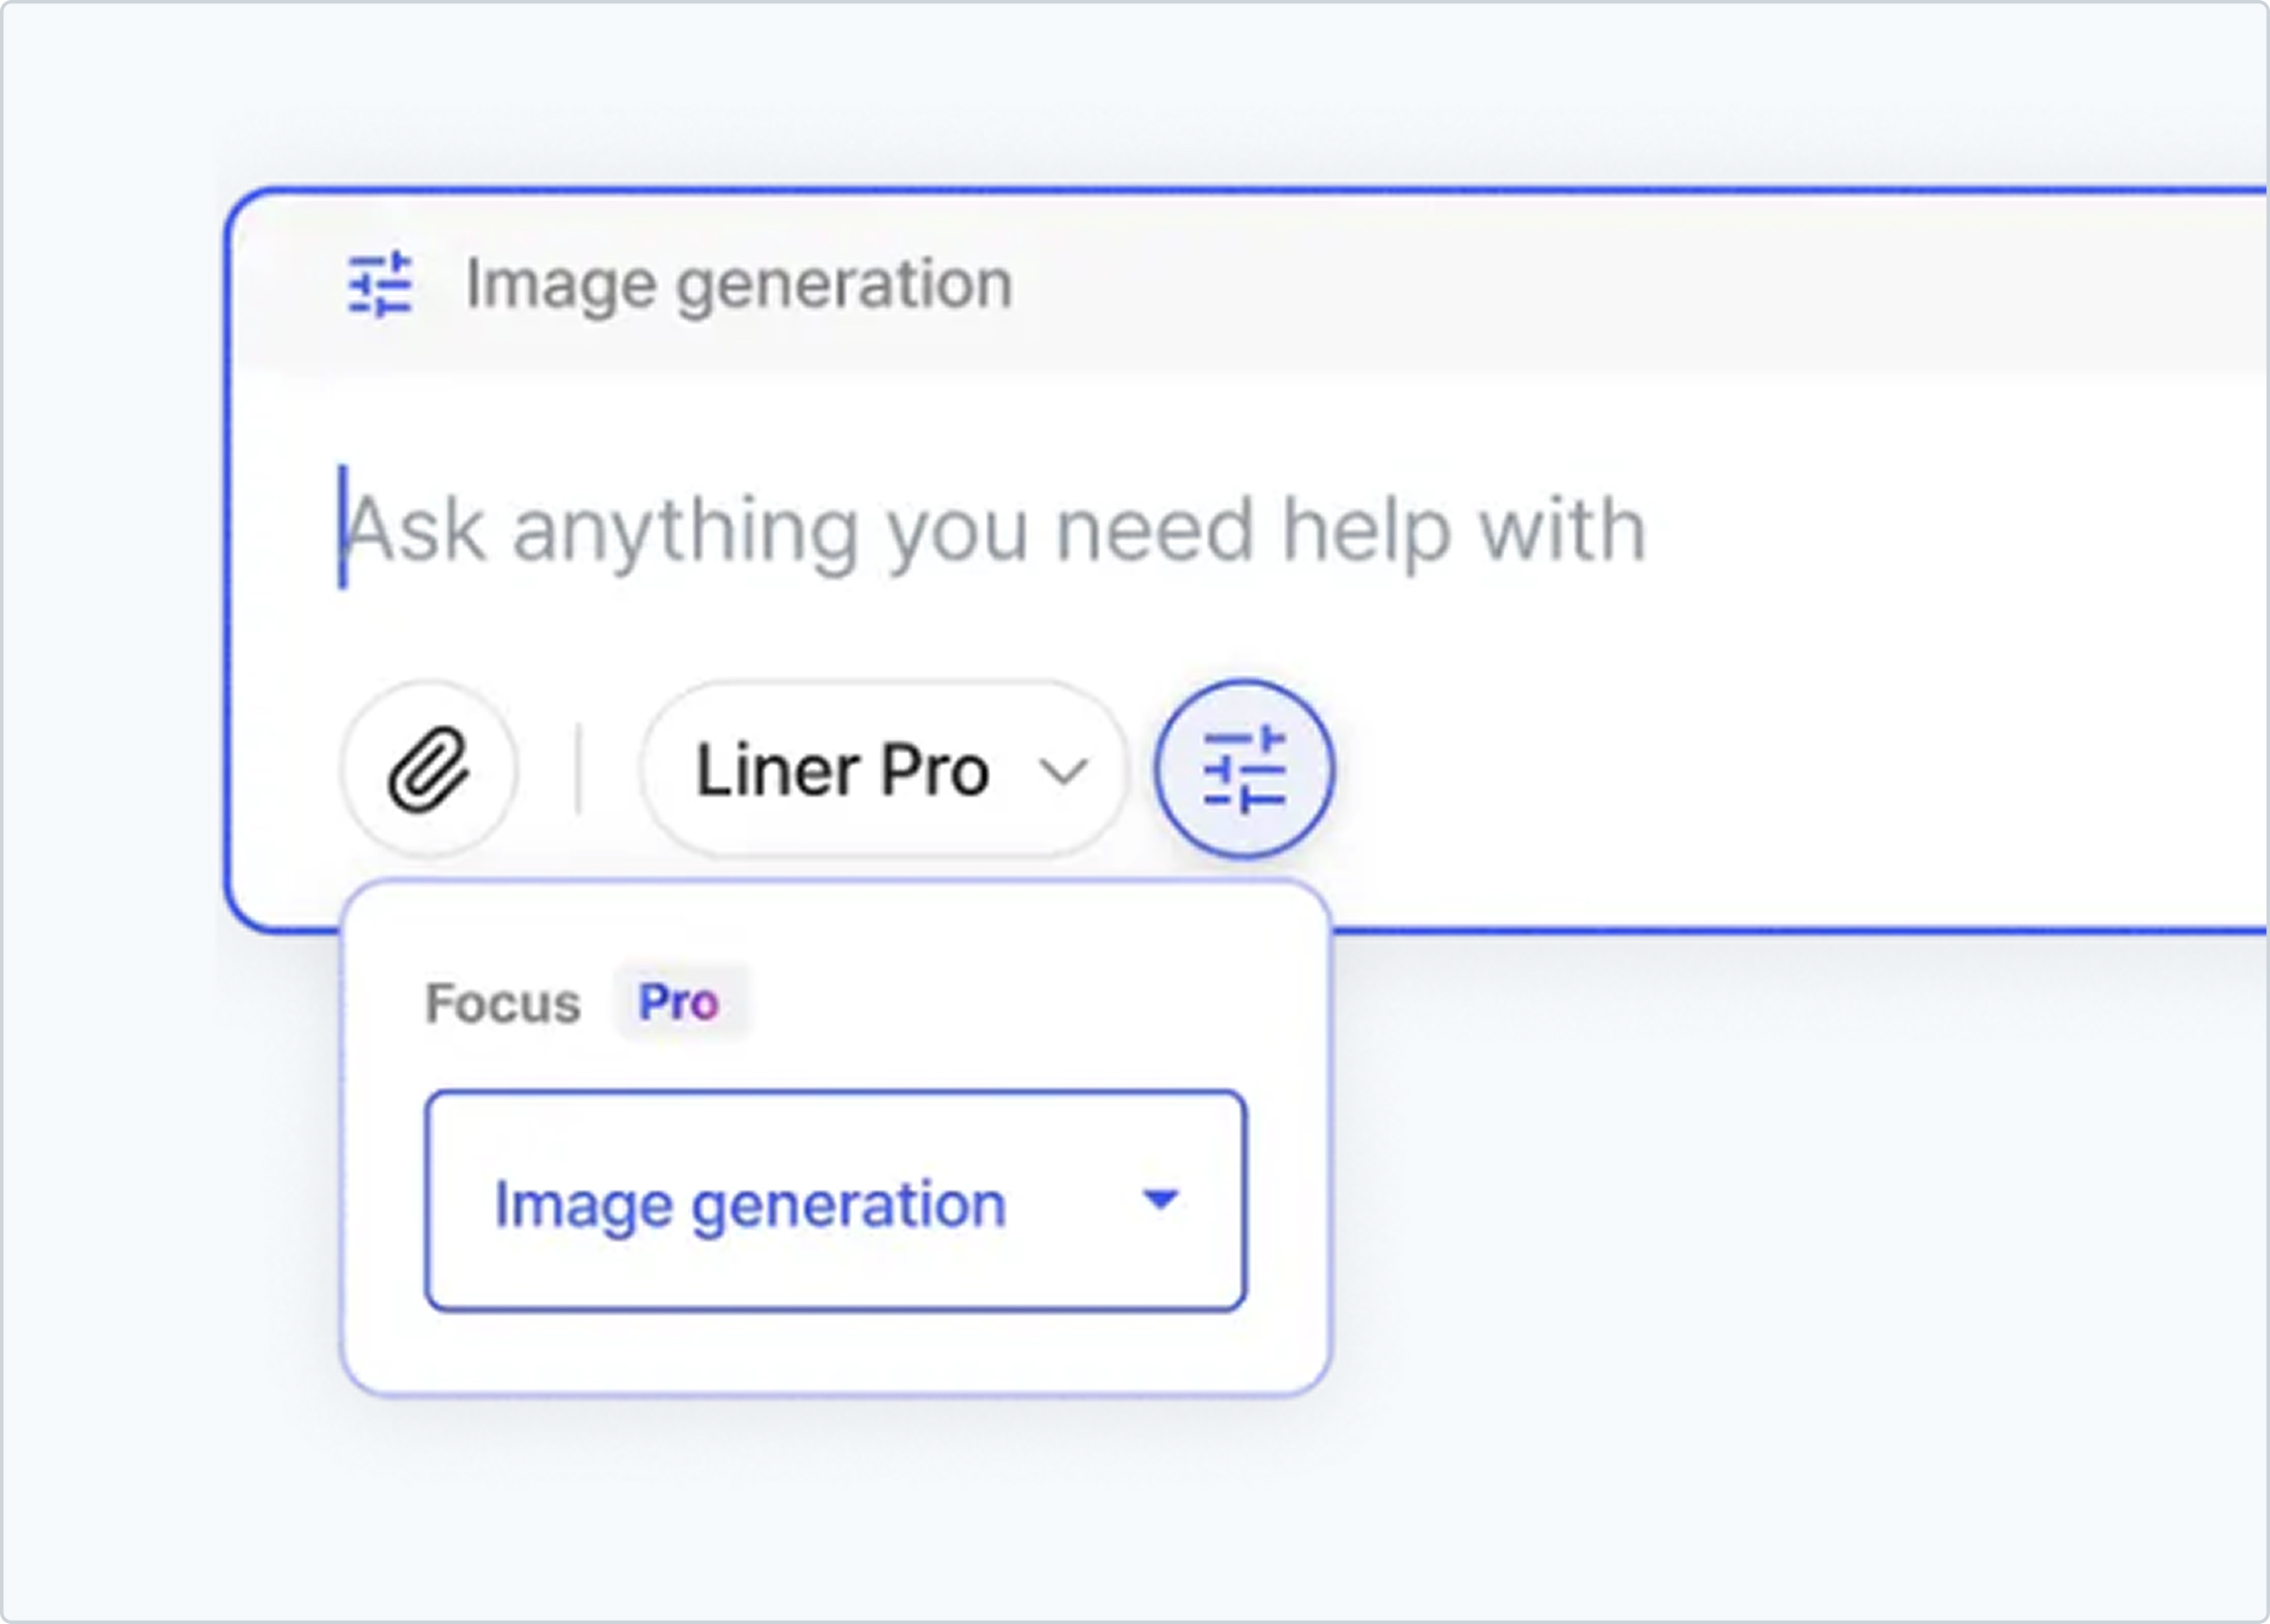
Task: Open the Liner Pro model dropdown
Action: coord(885,769)
